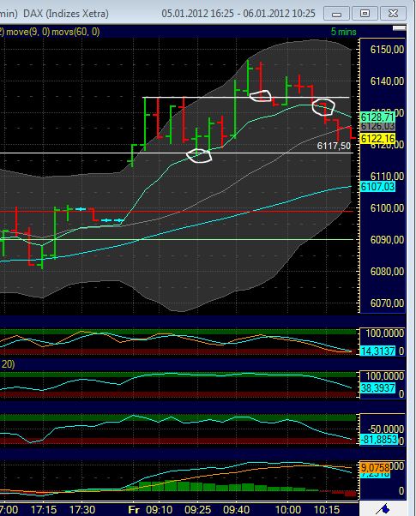The height and width of the screenshot is (516, 416).
Task: Click the 09:40 time axis label
Action: [x=236, y=510]
